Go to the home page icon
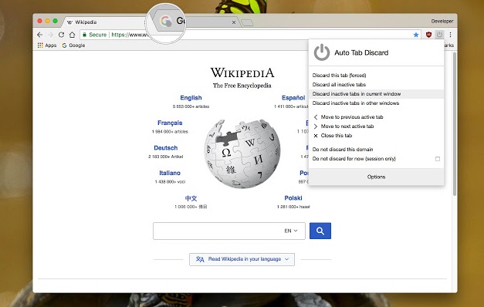 pyautogui.click(x=72, y=35)
